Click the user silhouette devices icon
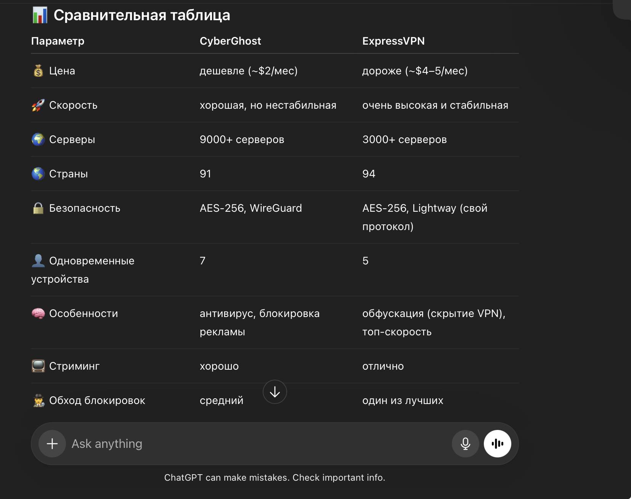This screenshot has width=631, height=499. [x=38, y=261]
